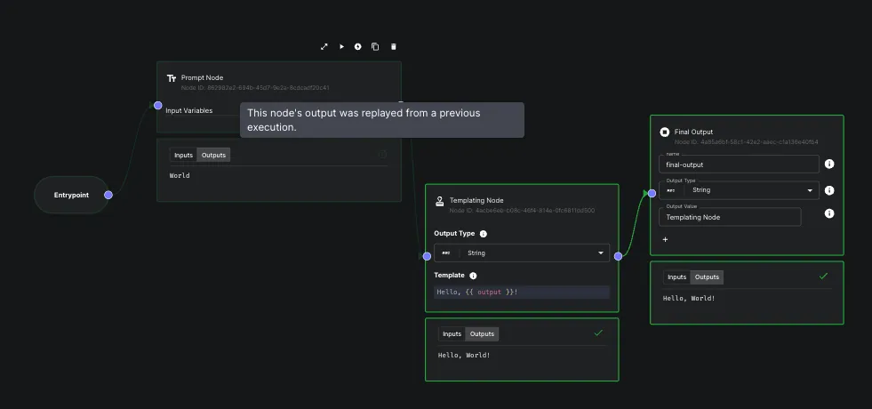Screen dimensions: 872x409
Task: Click Hello, World! under Final Output
Action: (x=689, y=298)
